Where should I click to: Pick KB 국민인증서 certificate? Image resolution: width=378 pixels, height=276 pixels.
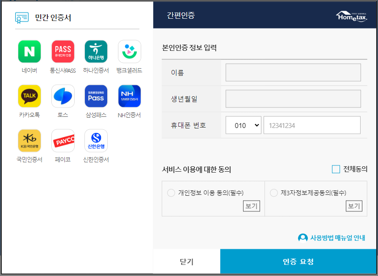pos(29,140)
